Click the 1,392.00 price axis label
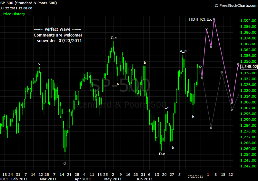Image resolution: width=258 pixels, height=181 pixels. (248, 21)
